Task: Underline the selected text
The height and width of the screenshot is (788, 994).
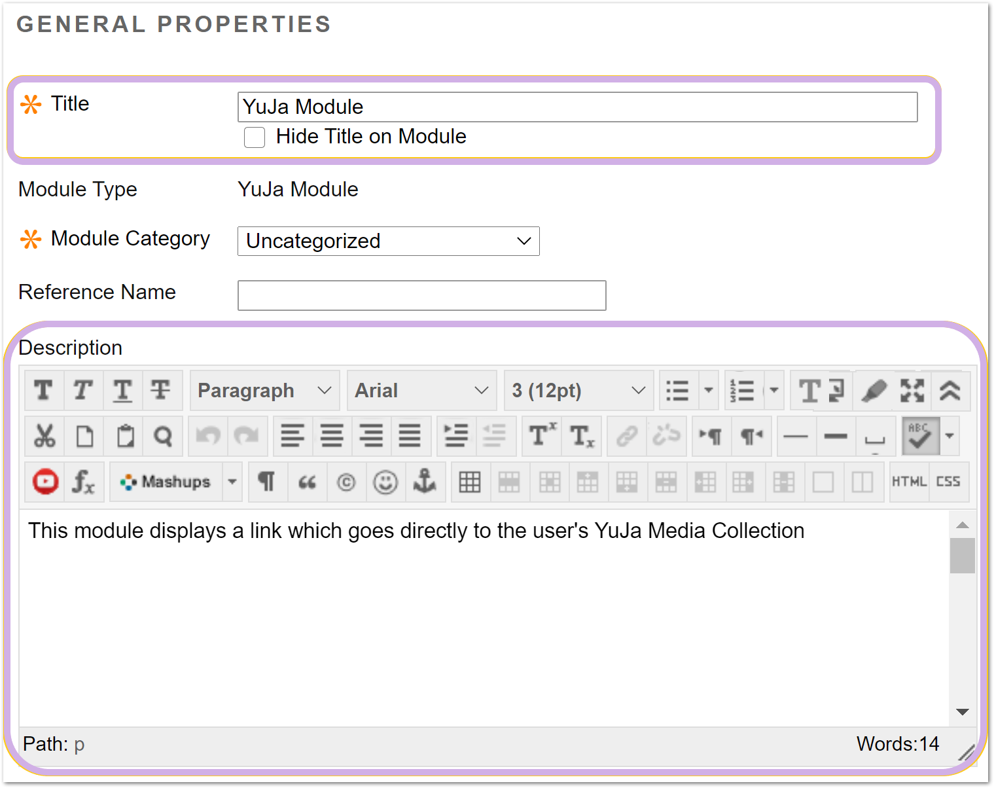Action: [x=122, y=391]
